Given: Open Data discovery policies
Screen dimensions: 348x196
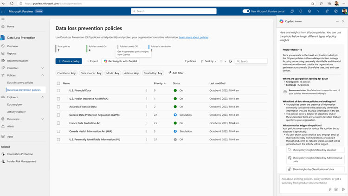Looking at the screenshot, I should pyautogui.click(x=20, y=82).
